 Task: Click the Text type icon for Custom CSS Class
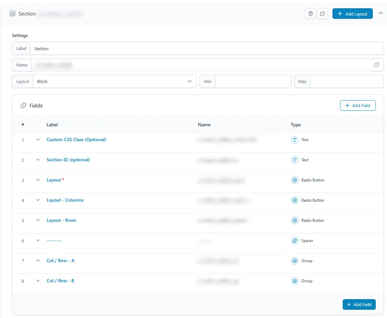tap(295, 140)
